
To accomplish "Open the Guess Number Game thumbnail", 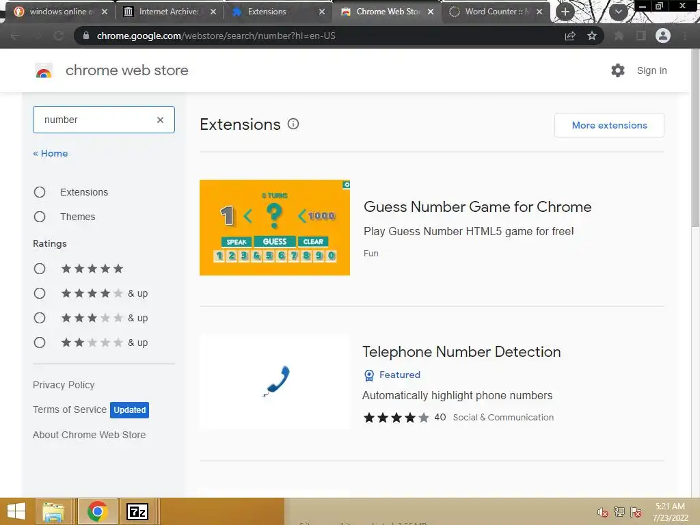I will pyautogui.click(x=275, y=228).
